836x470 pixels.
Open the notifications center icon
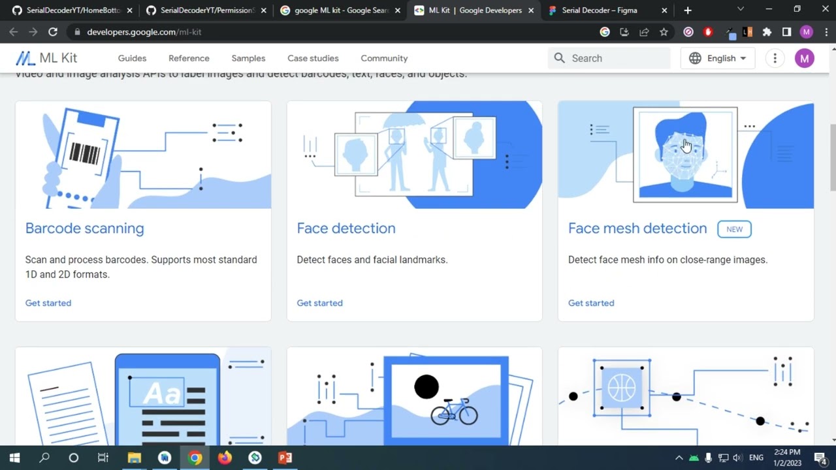[820, 458]
